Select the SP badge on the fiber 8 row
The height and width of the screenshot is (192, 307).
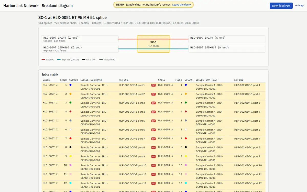(x=153, y=147)
